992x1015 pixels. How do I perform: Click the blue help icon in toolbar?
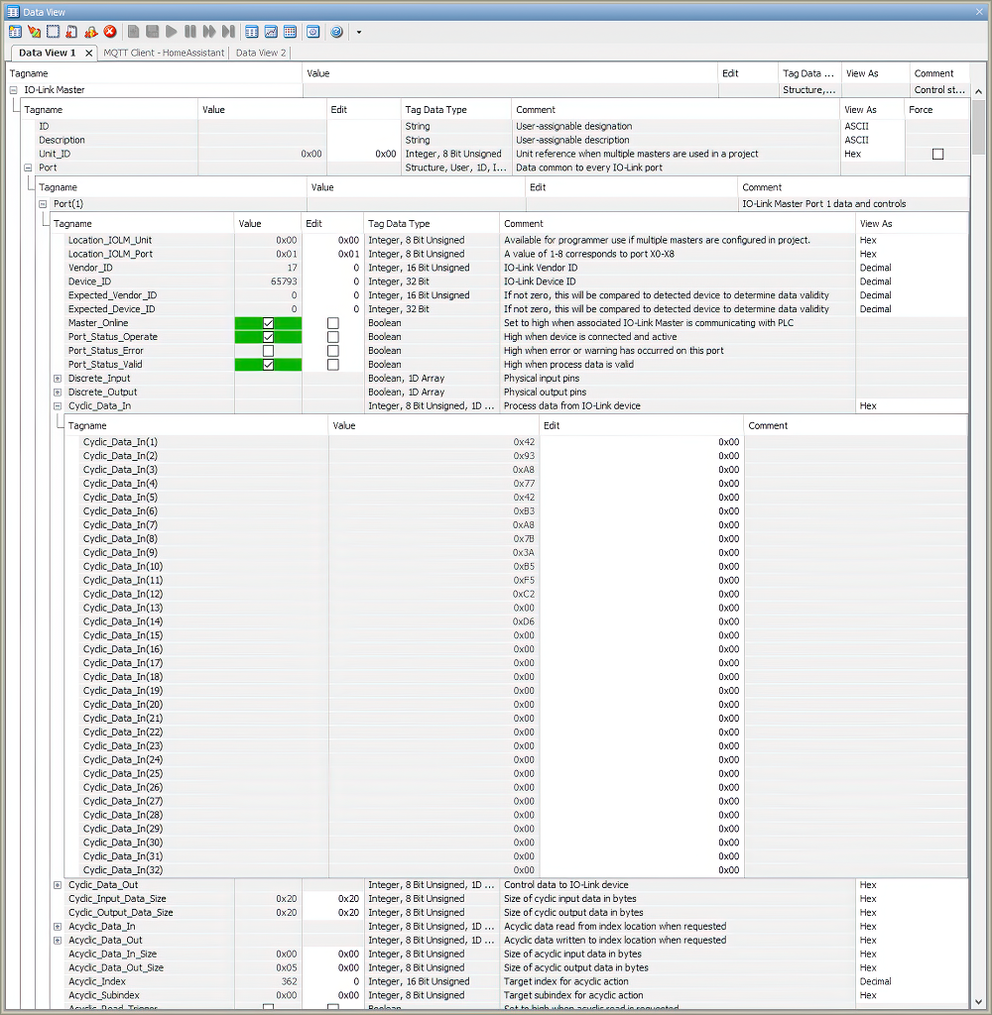[x=336, y=32]
